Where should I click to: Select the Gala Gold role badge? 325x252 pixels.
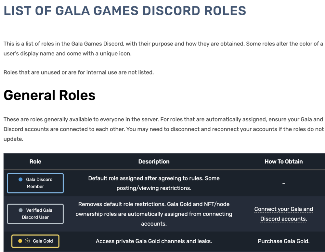[35, 241]
